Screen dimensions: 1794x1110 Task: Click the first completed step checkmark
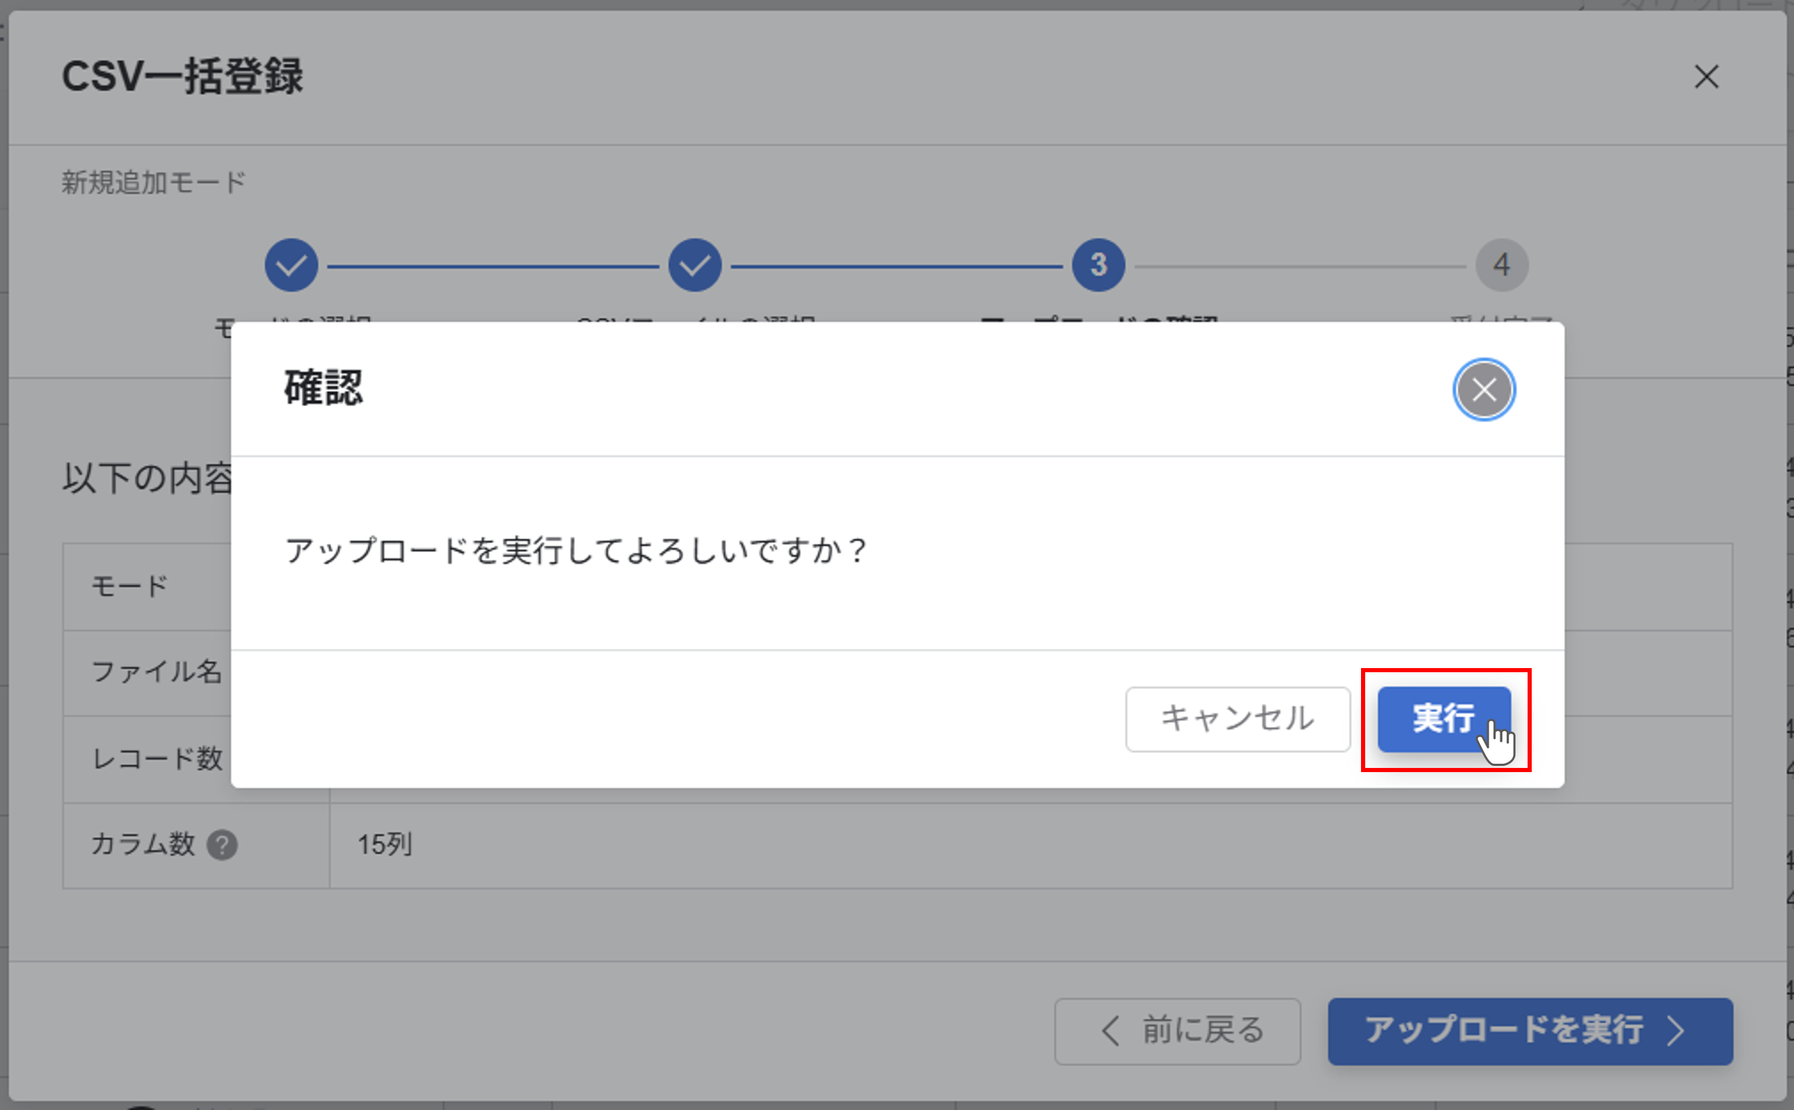click(x=291, y=264)
